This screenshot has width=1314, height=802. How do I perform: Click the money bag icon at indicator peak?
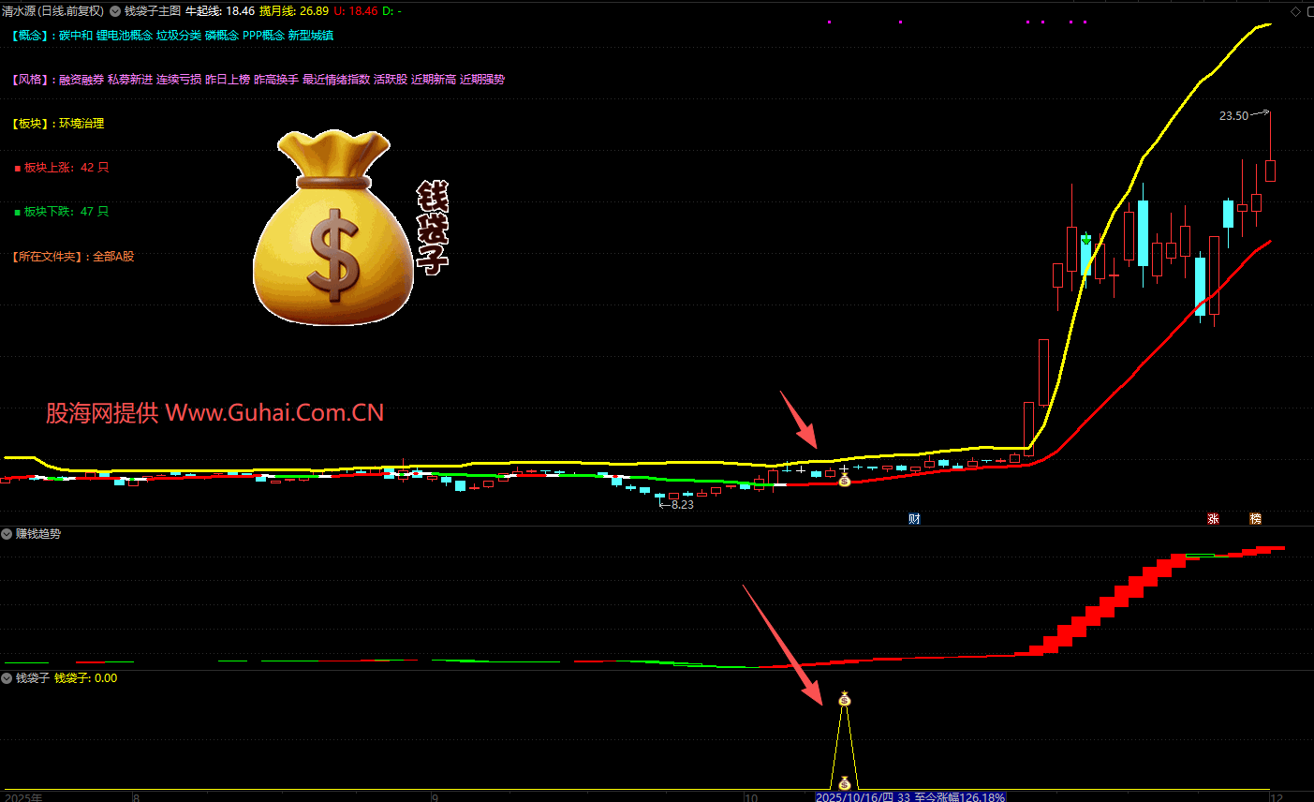point(845,699)
